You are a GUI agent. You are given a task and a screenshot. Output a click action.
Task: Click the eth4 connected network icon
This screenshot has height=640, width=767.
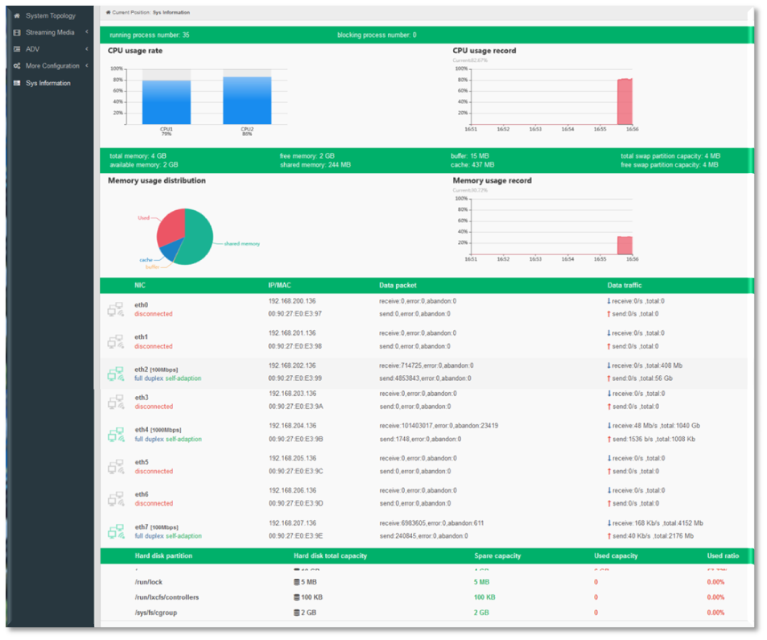(115, 435)
